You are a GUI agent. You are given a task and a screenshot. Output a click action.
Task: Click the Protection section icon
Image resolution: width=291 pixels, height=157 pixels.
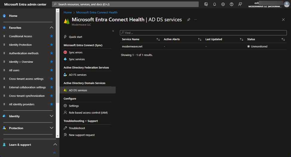(x=4, y=128)
